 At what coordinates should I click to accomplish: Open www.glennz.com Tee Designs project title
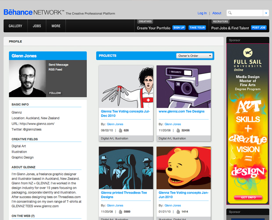click(x=182, y=111)
